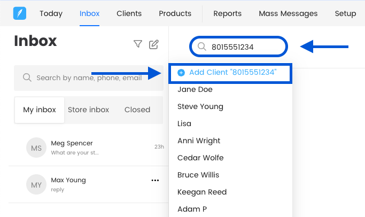This screenshot has width=365, height=217.
Task: Click Add Client "8015551234" option
Action: click(x=232, y=72)
